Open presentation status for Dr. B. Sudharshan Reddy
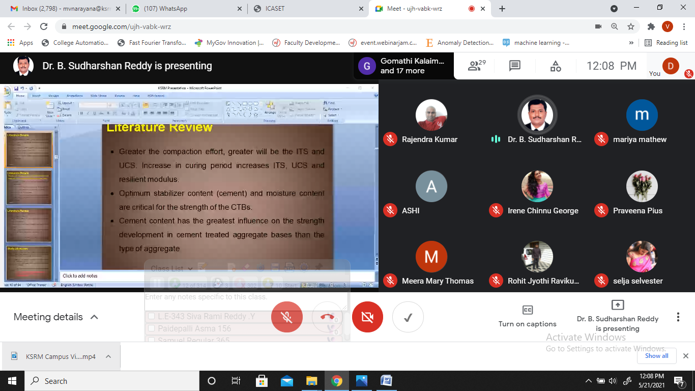695x391 pixels. pos(618,316)
